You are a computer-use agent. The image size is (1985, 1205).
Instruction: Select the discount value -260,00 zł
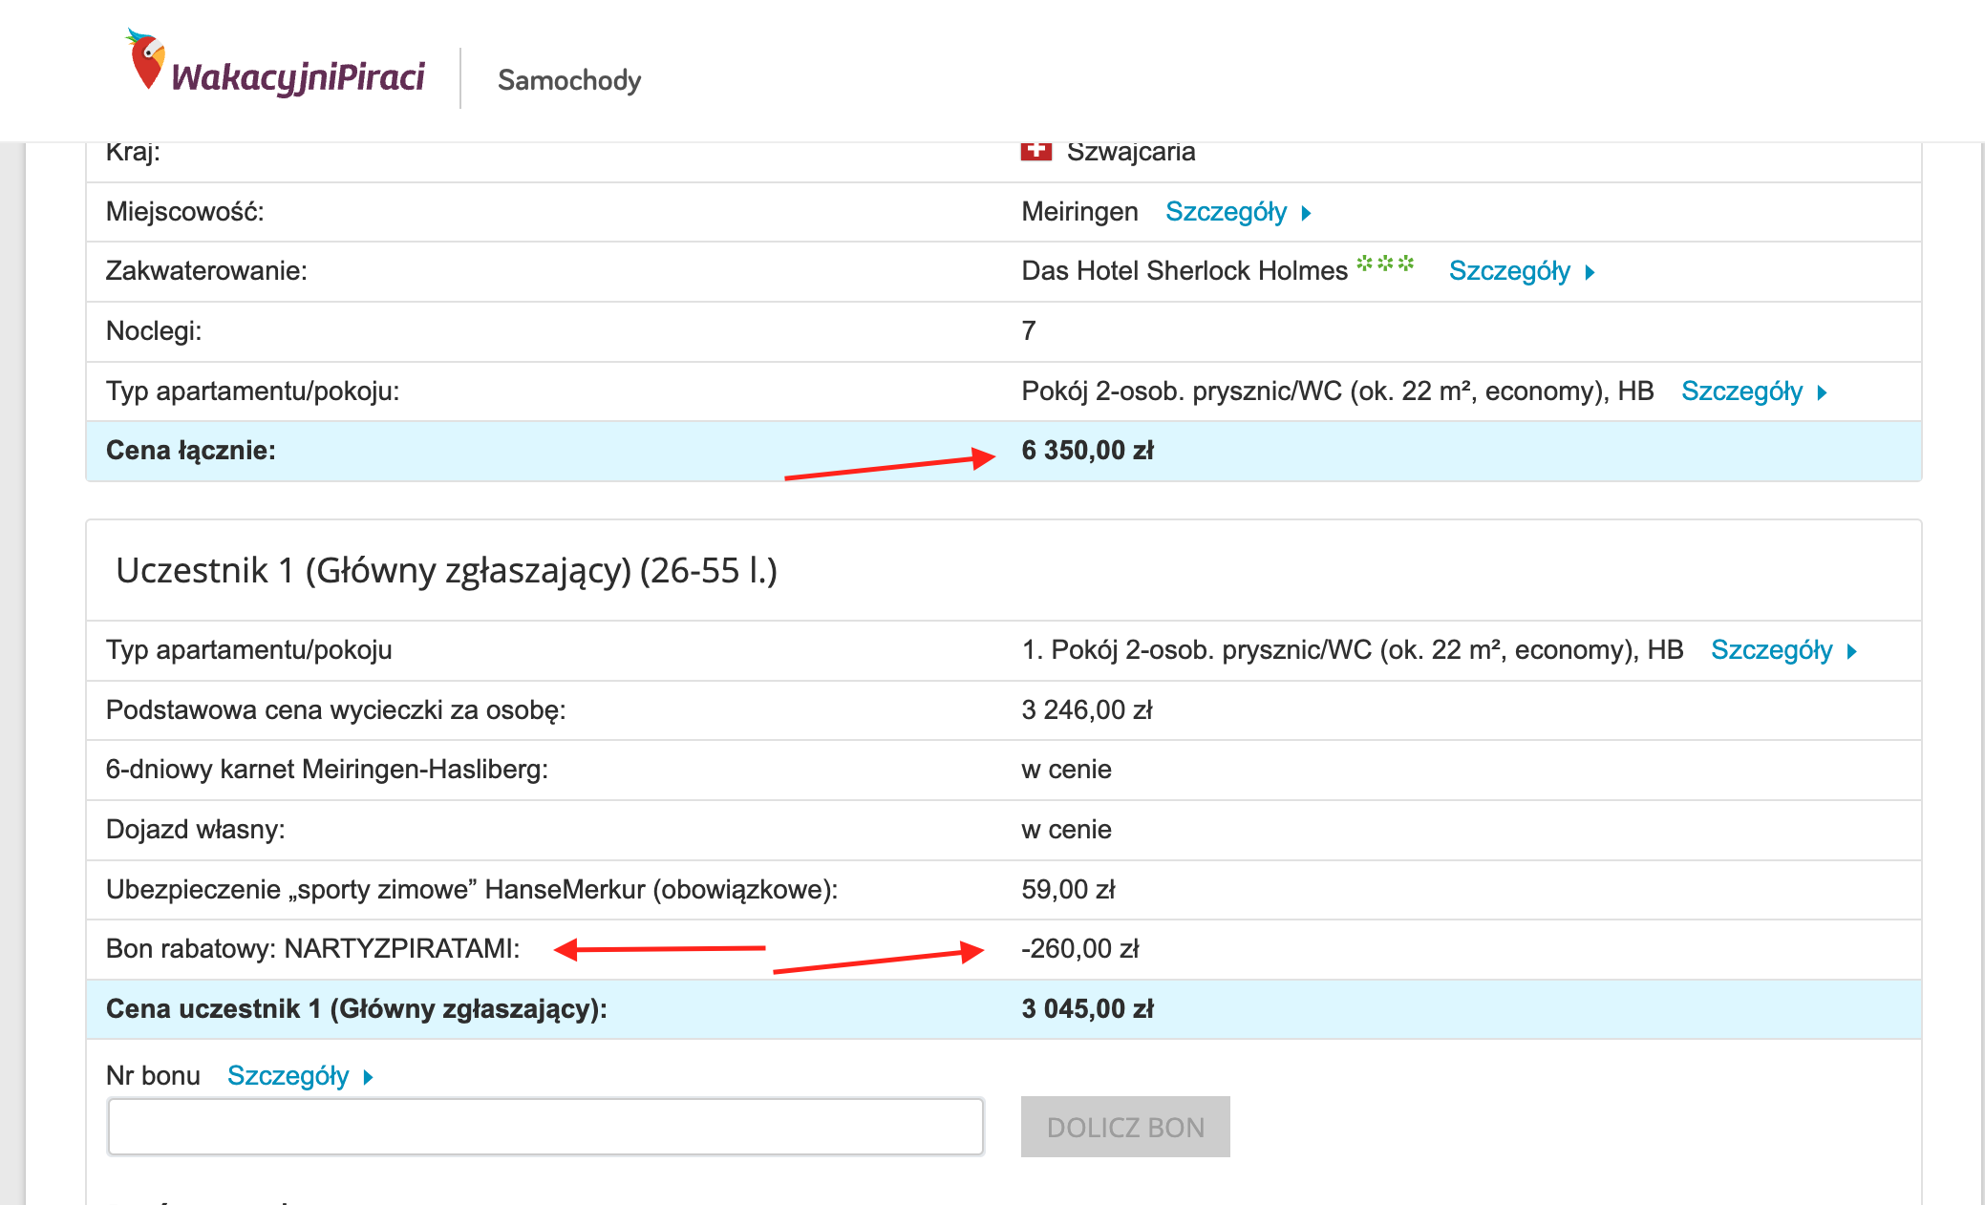(1079, 949)
